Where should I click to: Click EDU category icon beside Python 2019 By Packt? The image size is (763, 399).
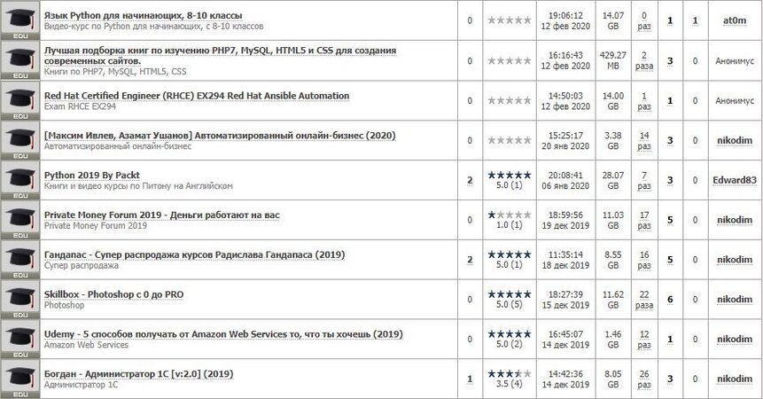click(19, 179)
